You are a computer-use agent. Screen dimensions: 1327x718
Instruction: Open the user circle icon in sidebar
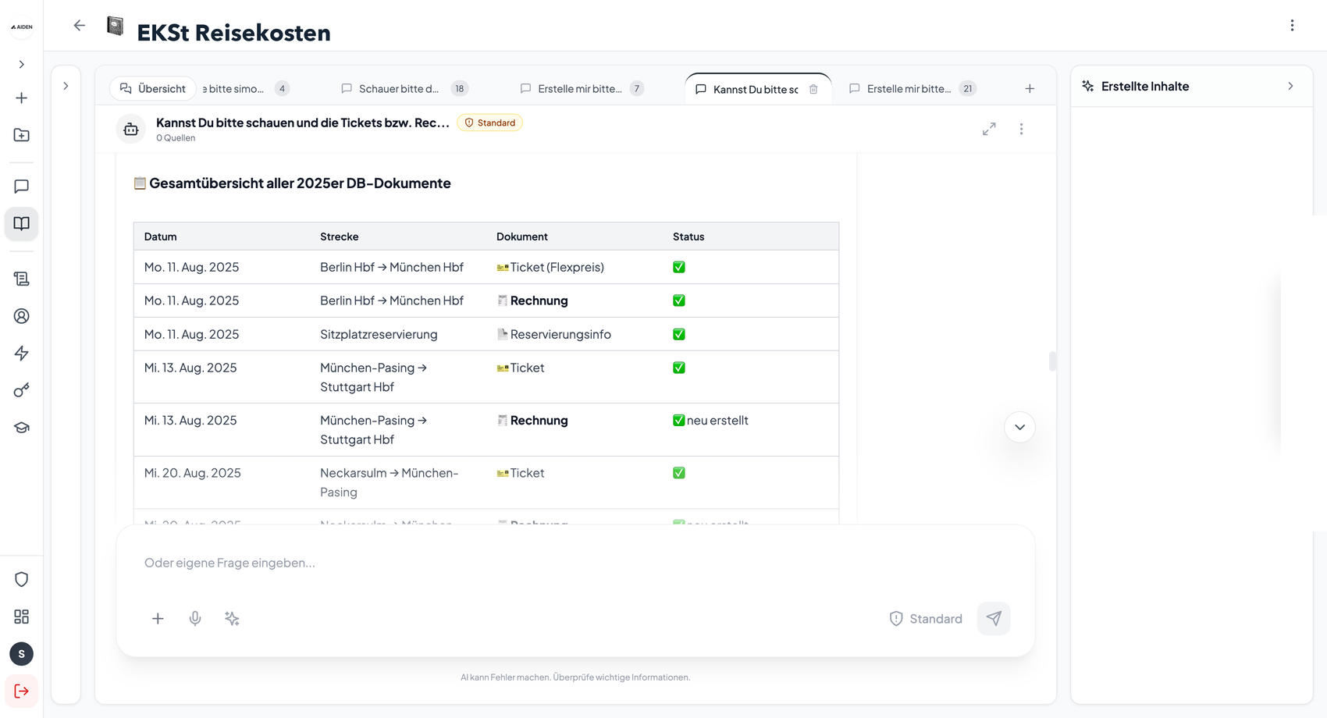[x=21, y=316]
